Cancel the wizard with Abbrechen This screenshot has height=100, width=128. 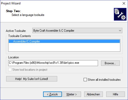tap(93, 94)
